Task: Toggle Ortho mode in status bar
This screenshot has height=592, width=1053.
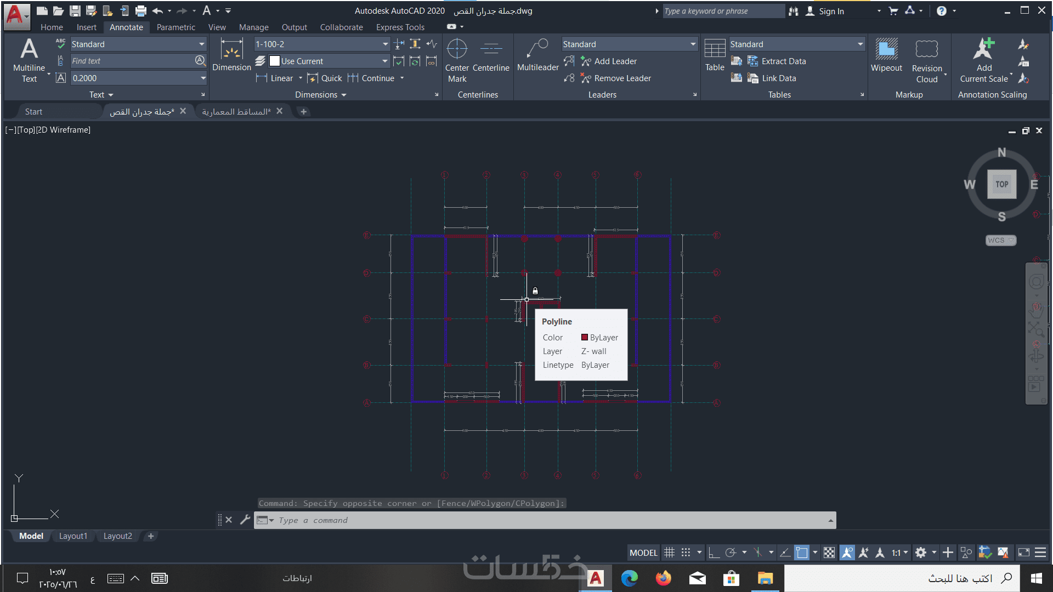Action: pyautogui.click(x=714, y=553)
